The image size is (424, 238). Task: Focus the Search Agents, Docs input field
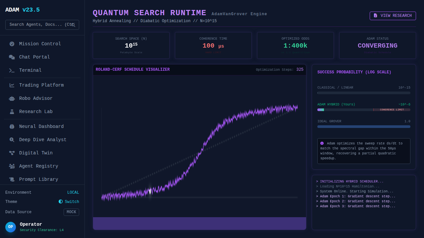tap(40, 25)
